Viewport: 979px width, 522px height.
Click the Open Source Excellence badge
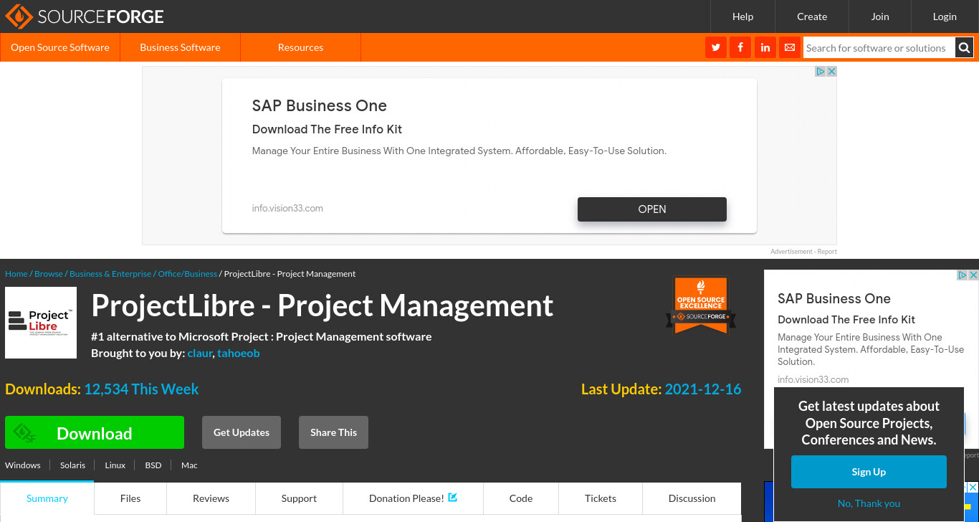click(x=701, y=305)
